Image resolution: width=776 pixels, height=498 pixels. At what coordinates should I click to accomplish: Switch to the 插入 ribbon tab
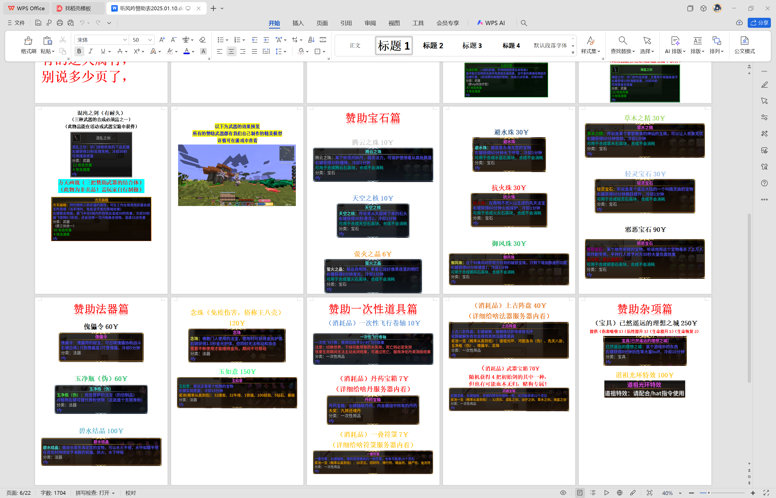[x=298, y=23]
